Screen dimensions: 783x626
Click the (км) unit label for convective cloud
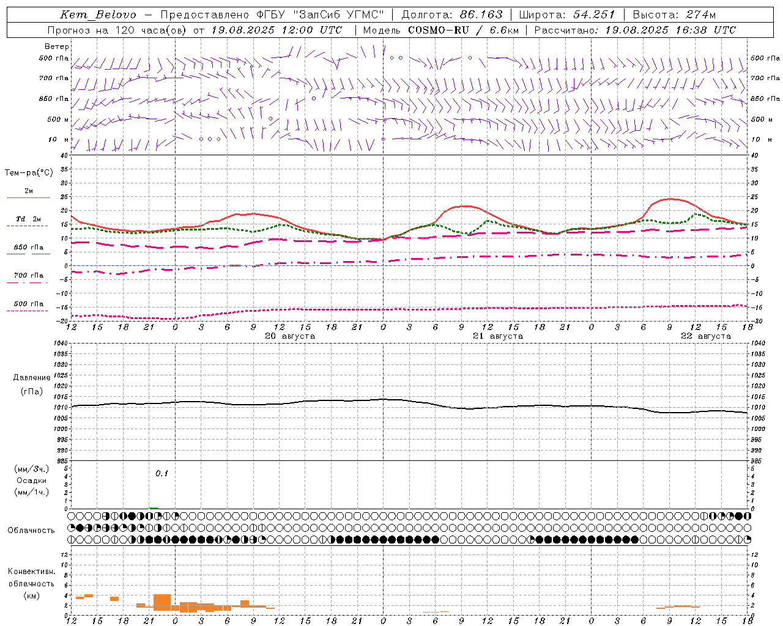point(32,595)
